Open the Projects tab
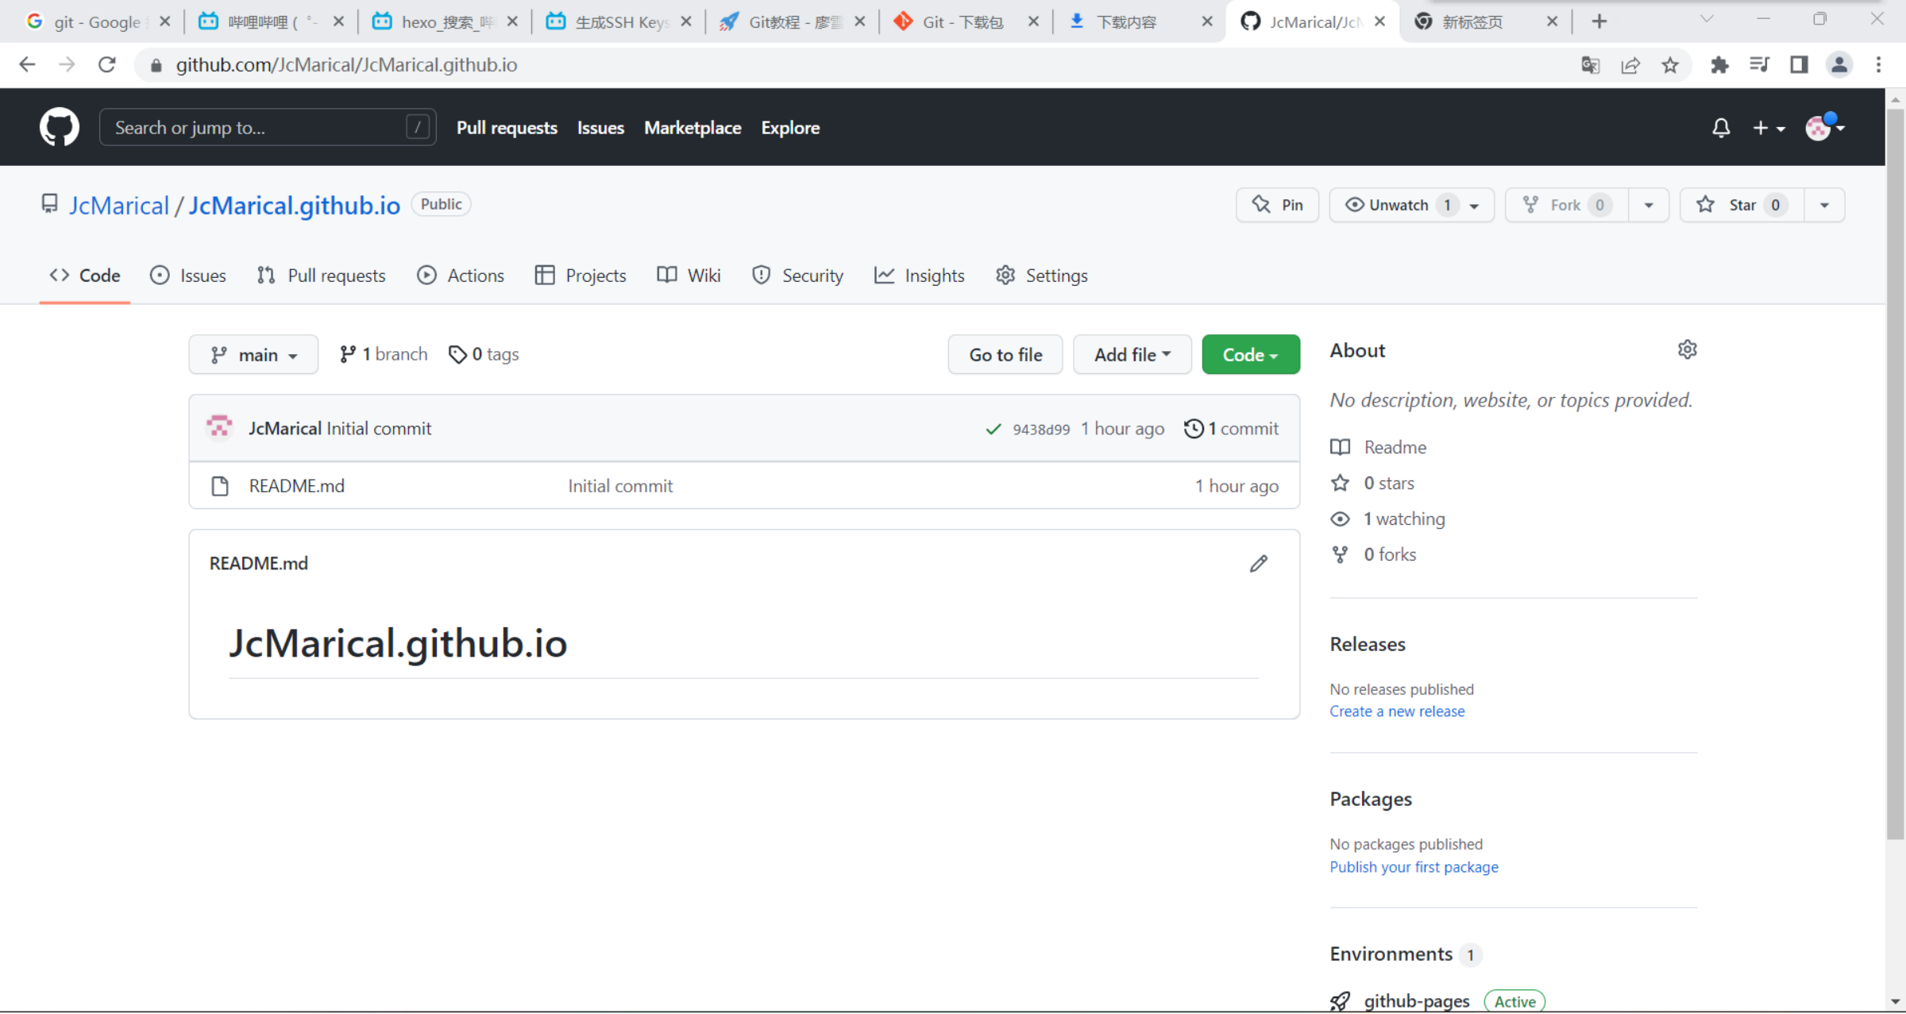1906x1014 pixels. (x=581, y=276)
